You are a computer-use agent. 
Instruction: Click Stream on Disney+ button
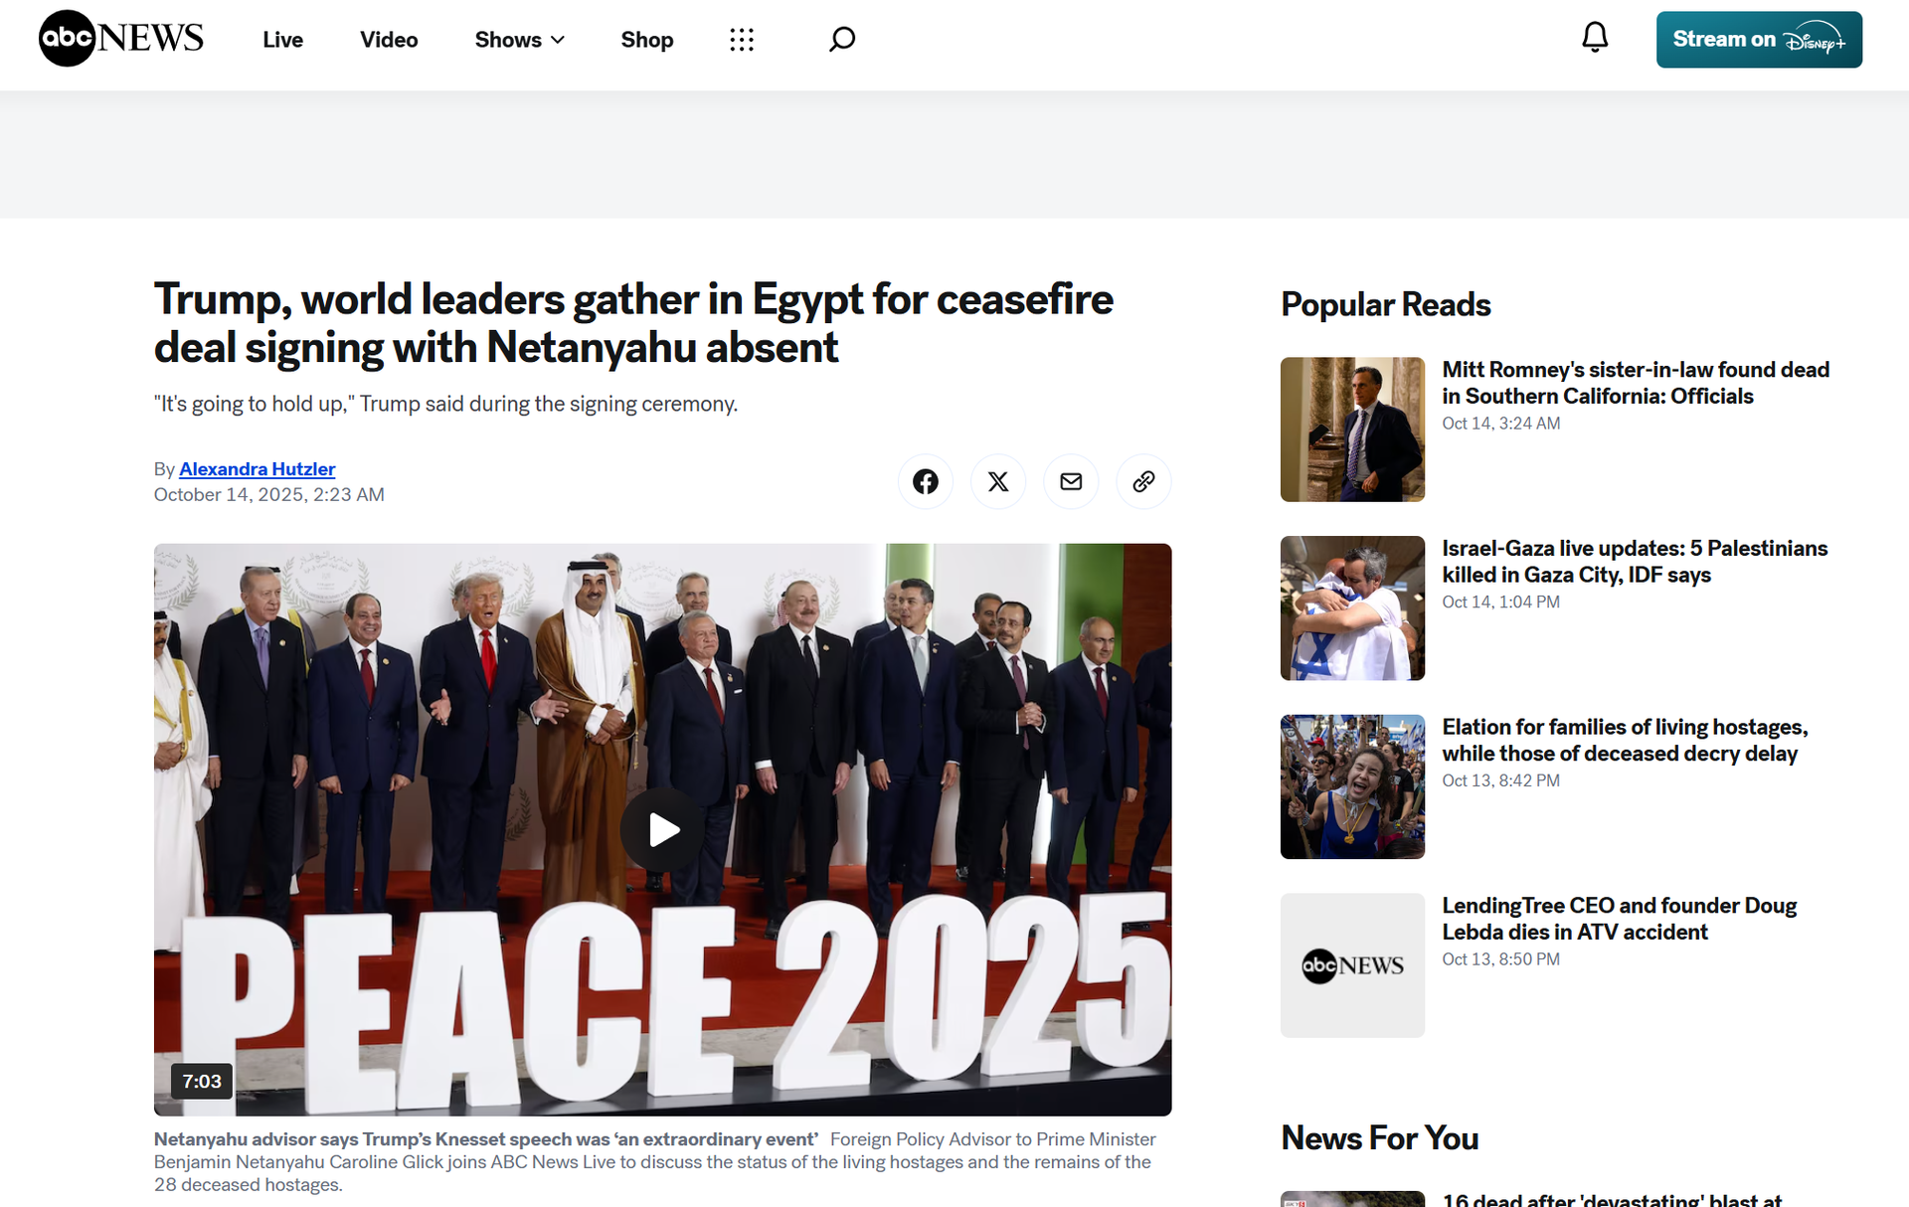[x=1758, y=40]
